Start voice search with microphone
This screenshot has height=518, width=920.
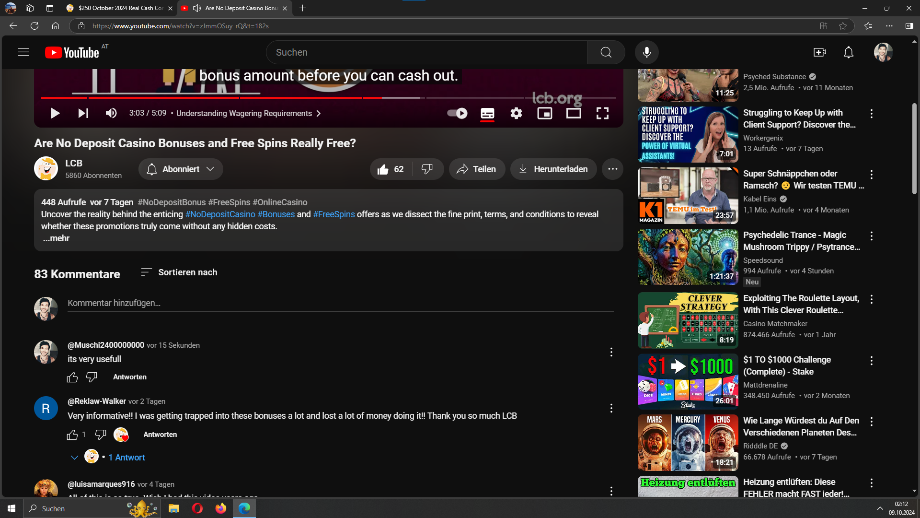click(x=646, y=52)
